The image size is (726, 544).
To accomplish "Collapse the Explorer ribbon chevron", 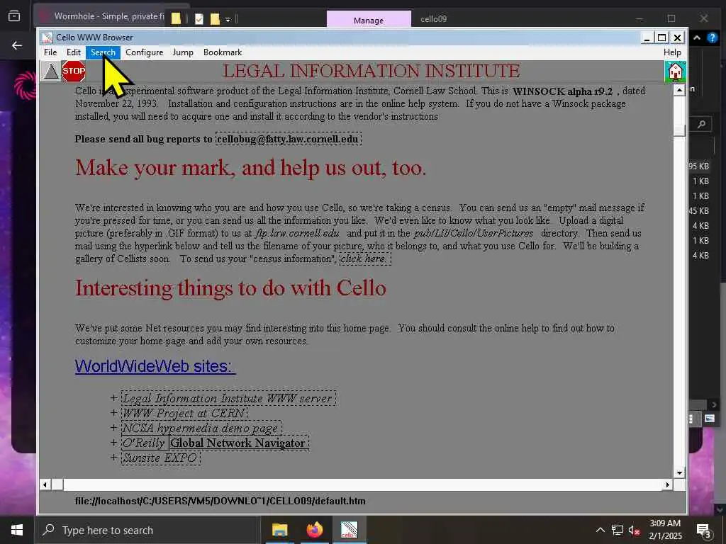I will 697,38.
